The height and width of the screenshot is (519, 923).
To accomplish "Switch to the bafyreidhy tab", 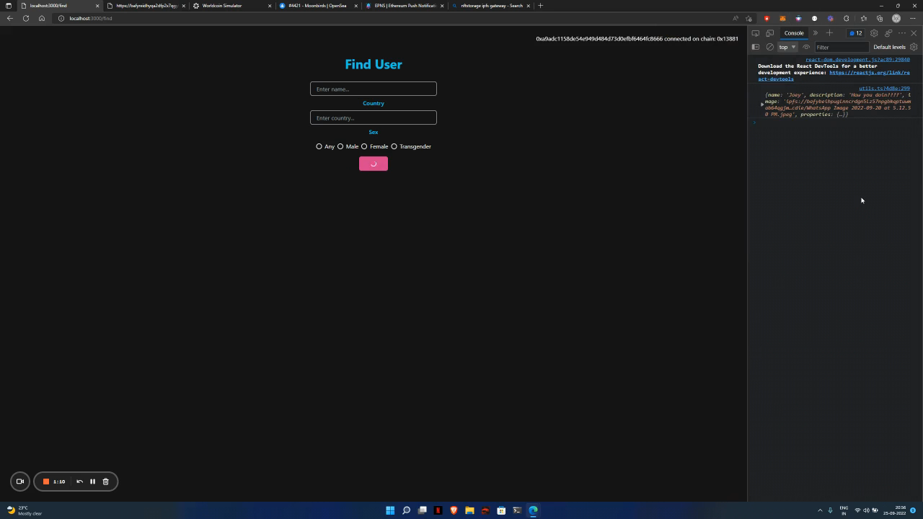I will pos(146,6).
